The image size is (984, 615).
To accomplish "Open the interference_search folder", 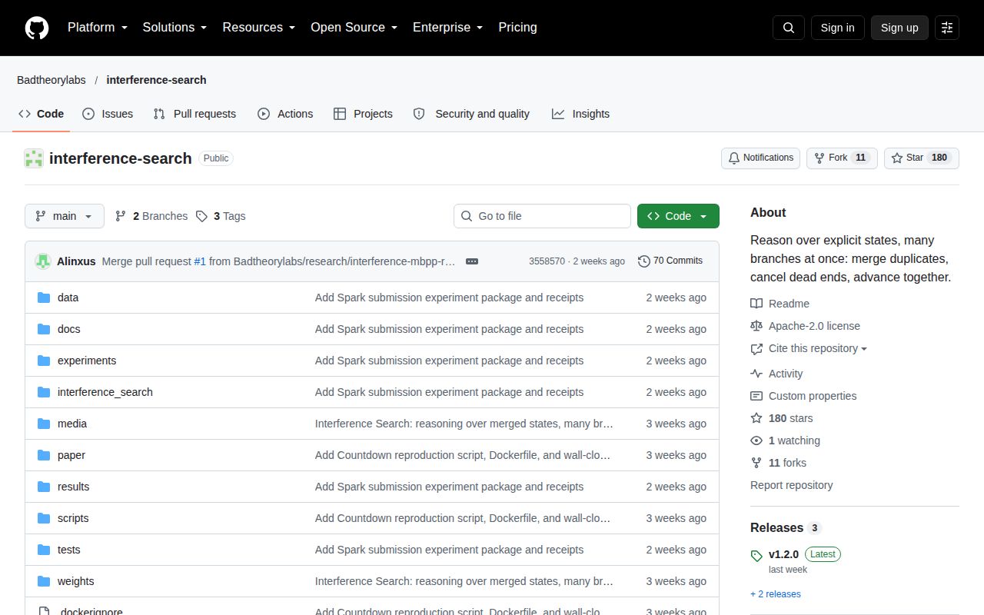I will (x=105, y=392).
